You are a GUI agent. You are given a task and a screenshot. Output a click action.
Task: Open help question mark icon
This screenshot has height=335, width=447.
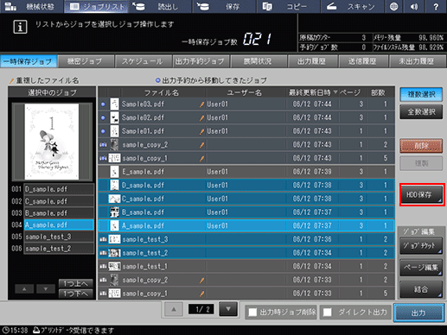[x=436, y=7]
